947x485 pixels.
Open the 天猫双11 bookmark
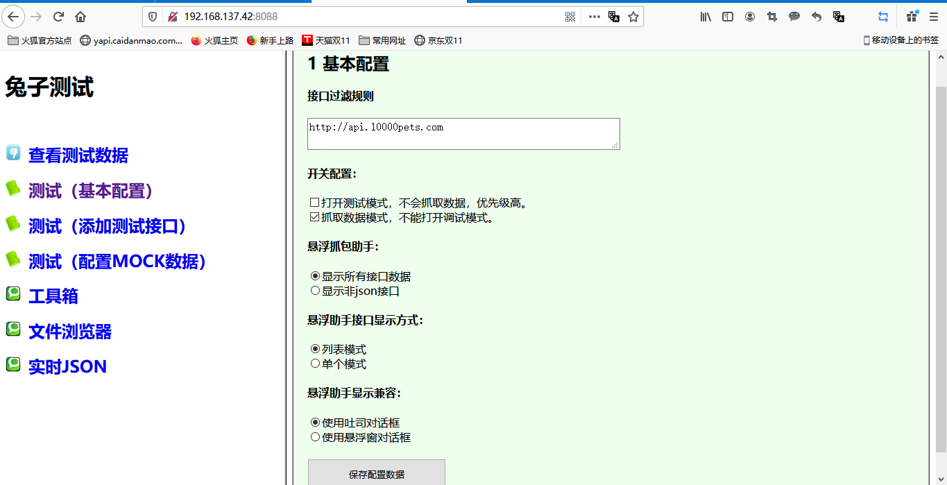326,40
